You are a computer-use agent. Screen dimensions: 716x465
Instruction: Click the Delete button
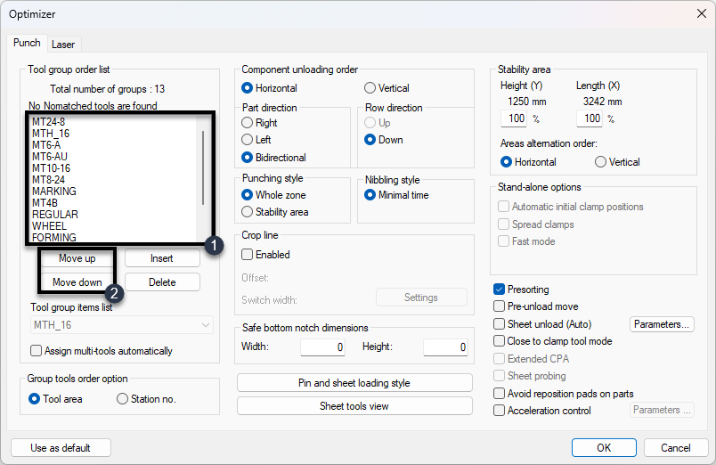[x=162, y=282]
